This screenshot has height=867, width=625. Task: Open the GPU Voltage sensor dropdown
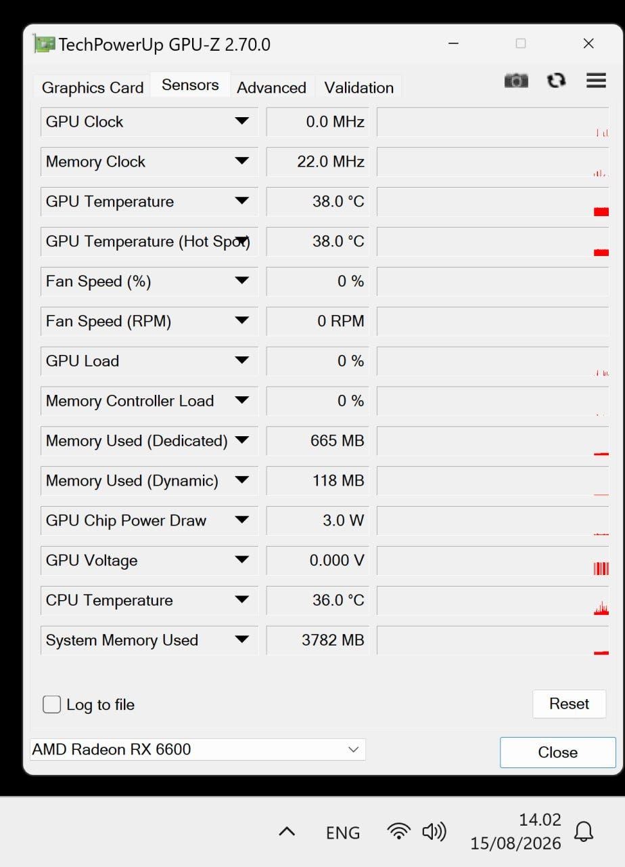(x=241, y=560)
